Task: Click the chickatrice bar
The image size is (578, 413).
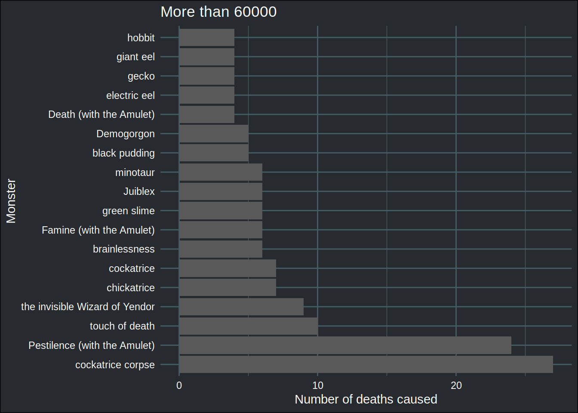Action: pos(228,287)
